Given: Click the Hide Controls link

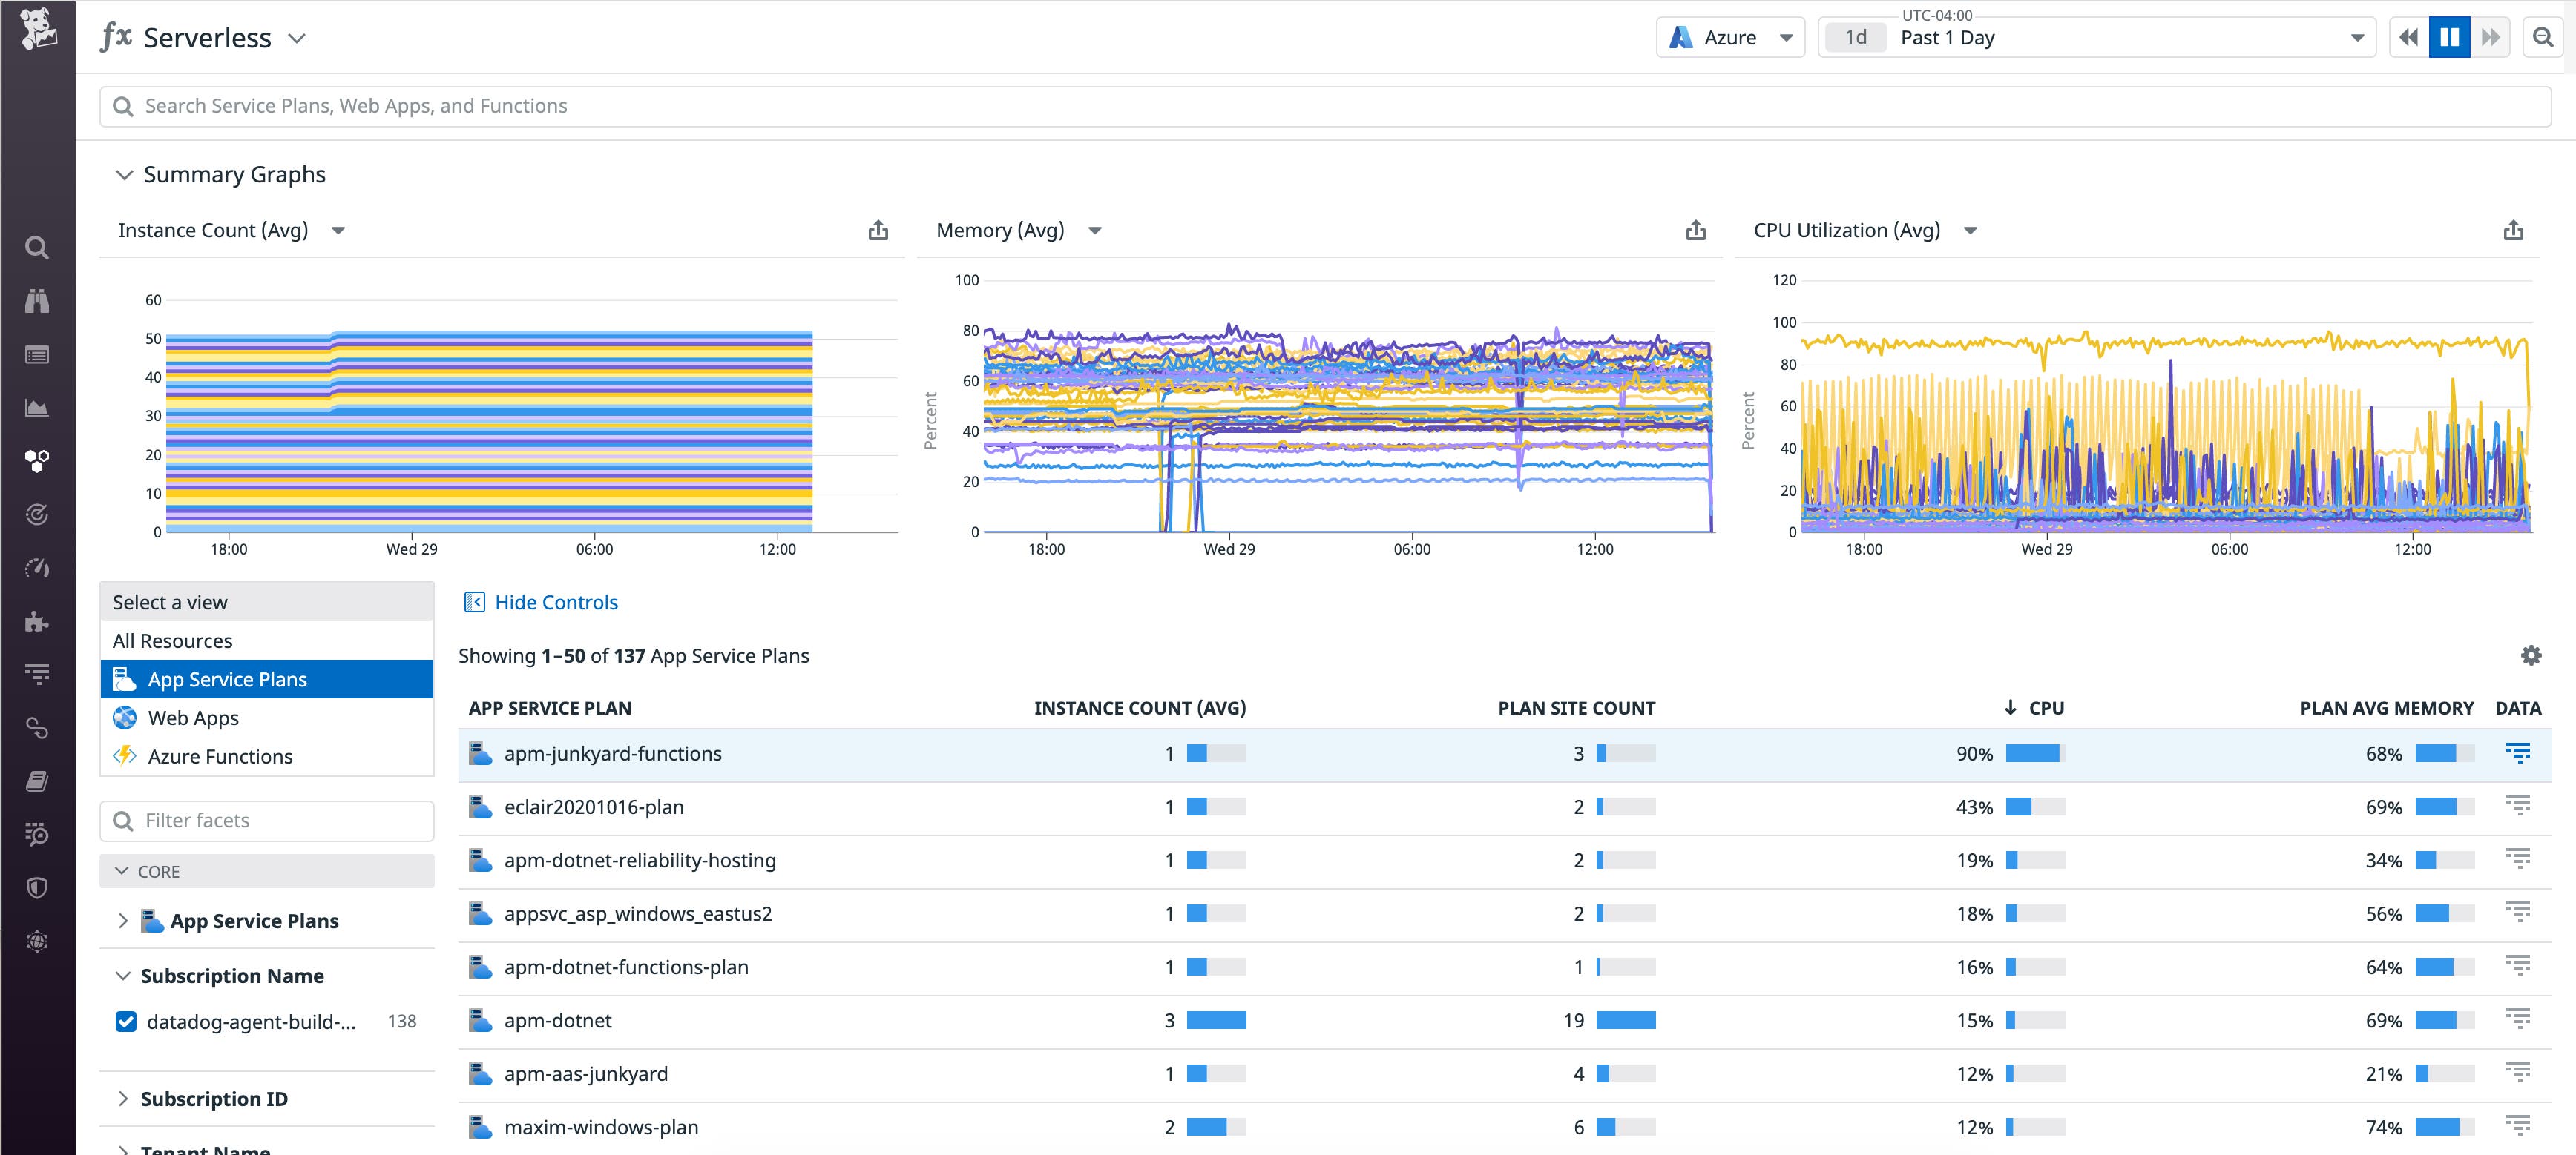Looking at the screenshot, I should coord(554,601).
